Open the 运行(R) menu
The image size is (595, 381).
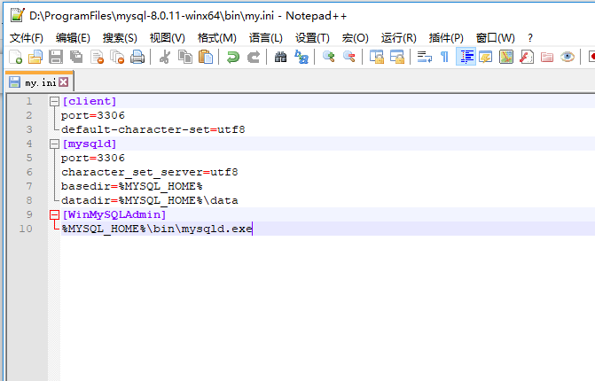tap(398, 38)
